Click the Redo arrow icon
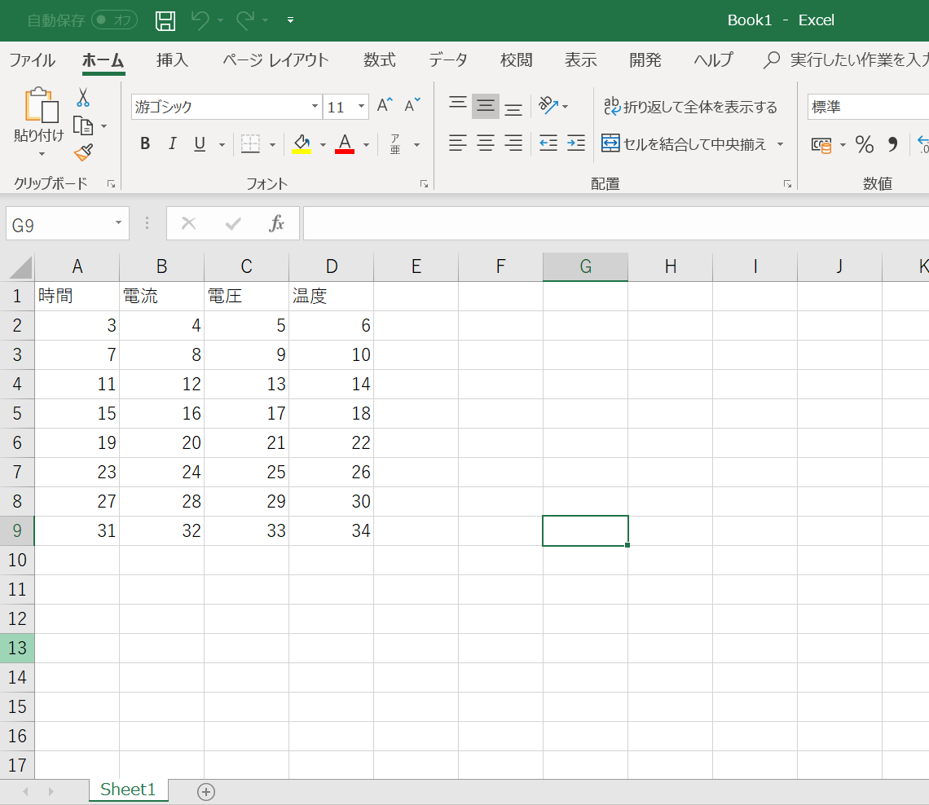The height and width of the screenshot is (805, 929). point(245,20)
